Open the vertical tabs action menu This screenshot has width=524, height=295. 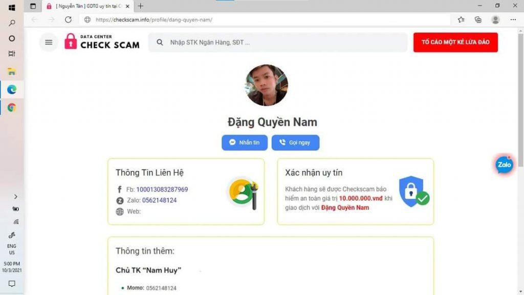click(33, 6)
